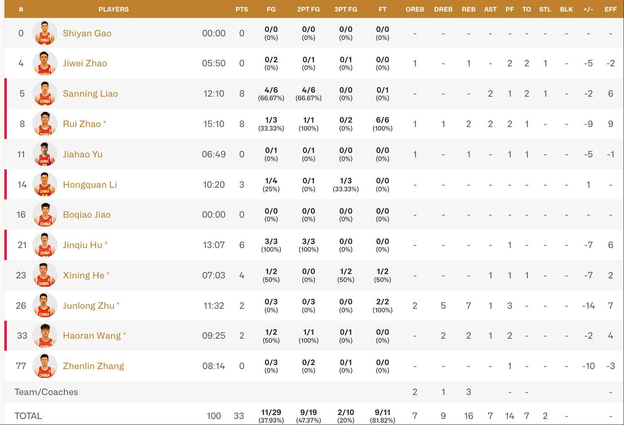Select Zhenlin Zhang's minutes 08:14
The width and height of the screenshot is (624, 425).
214,366
